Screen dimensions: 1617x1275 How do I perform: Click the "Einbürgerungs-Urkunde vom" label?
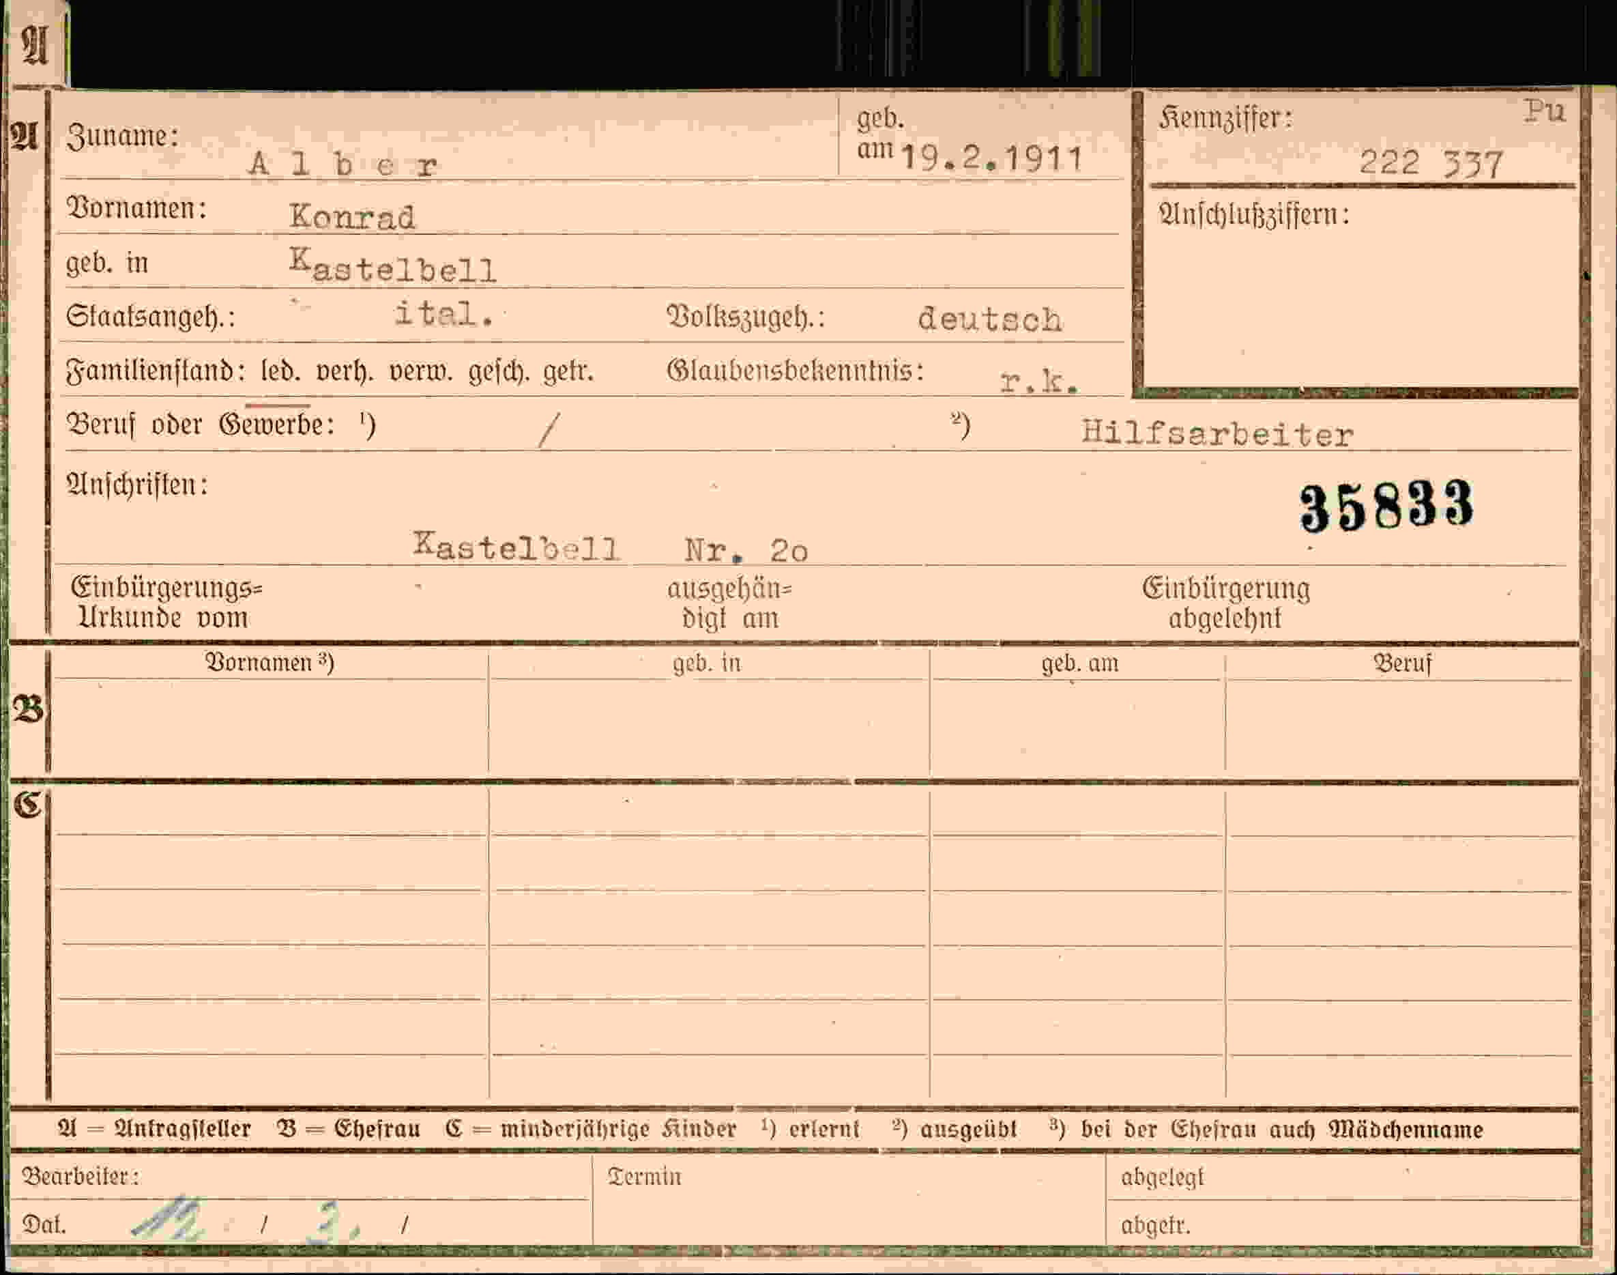click(x=166, y=603)
